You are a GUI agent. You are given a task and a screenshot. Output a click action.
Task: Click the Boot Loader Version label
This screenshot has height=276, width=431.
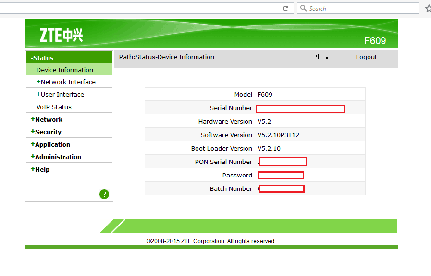pyautogui.click(x=222, y=148)
